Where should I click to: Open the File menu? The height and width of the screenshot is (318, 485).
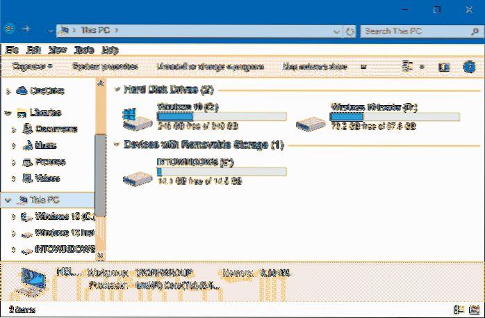(11, 50)
